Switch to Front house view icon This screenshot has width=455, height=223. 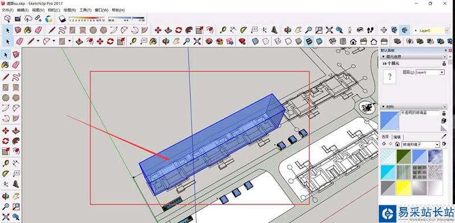click(353, 41)
